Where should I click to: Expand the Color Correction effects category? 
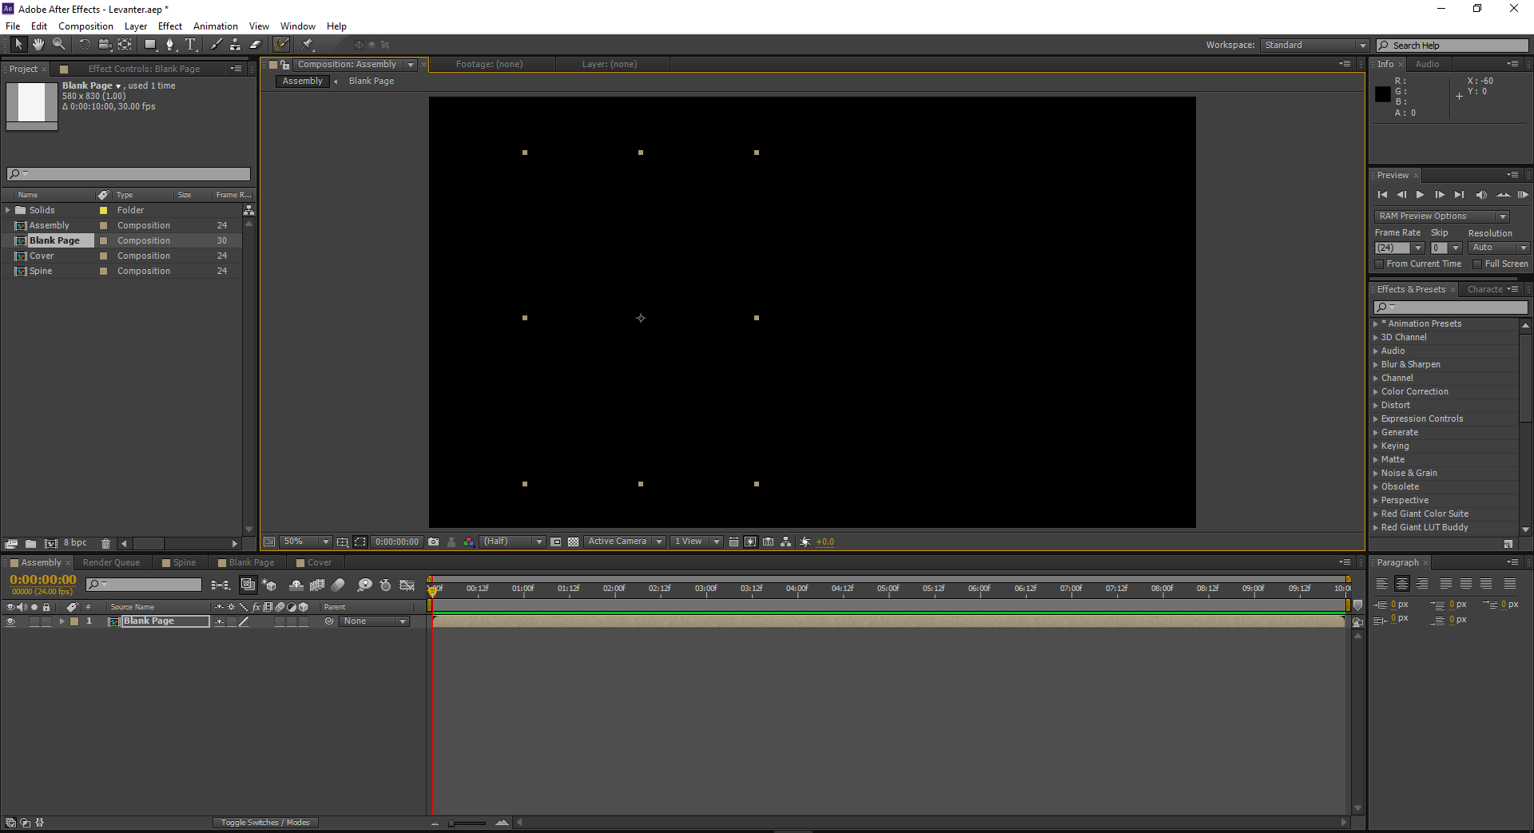point(1413,391)
